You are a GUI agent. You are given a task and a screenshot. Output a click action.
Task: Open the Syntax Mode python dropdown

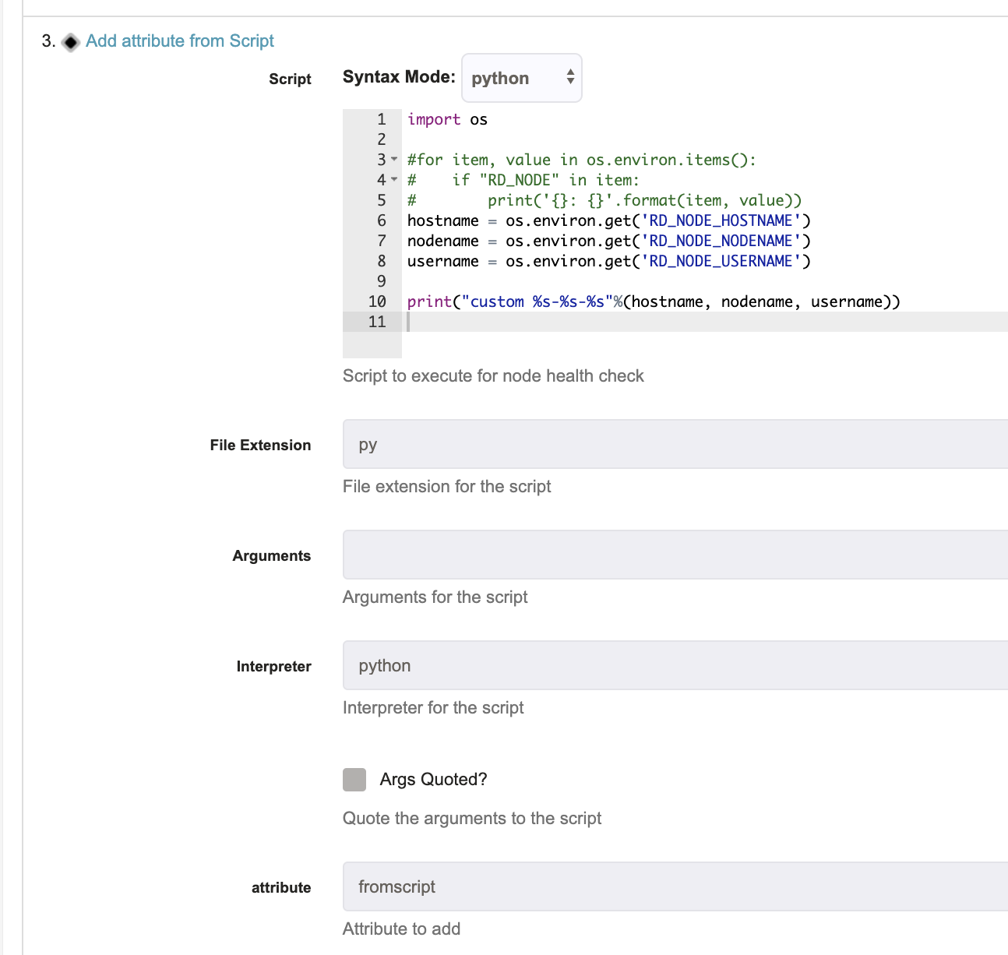[522, 78]
